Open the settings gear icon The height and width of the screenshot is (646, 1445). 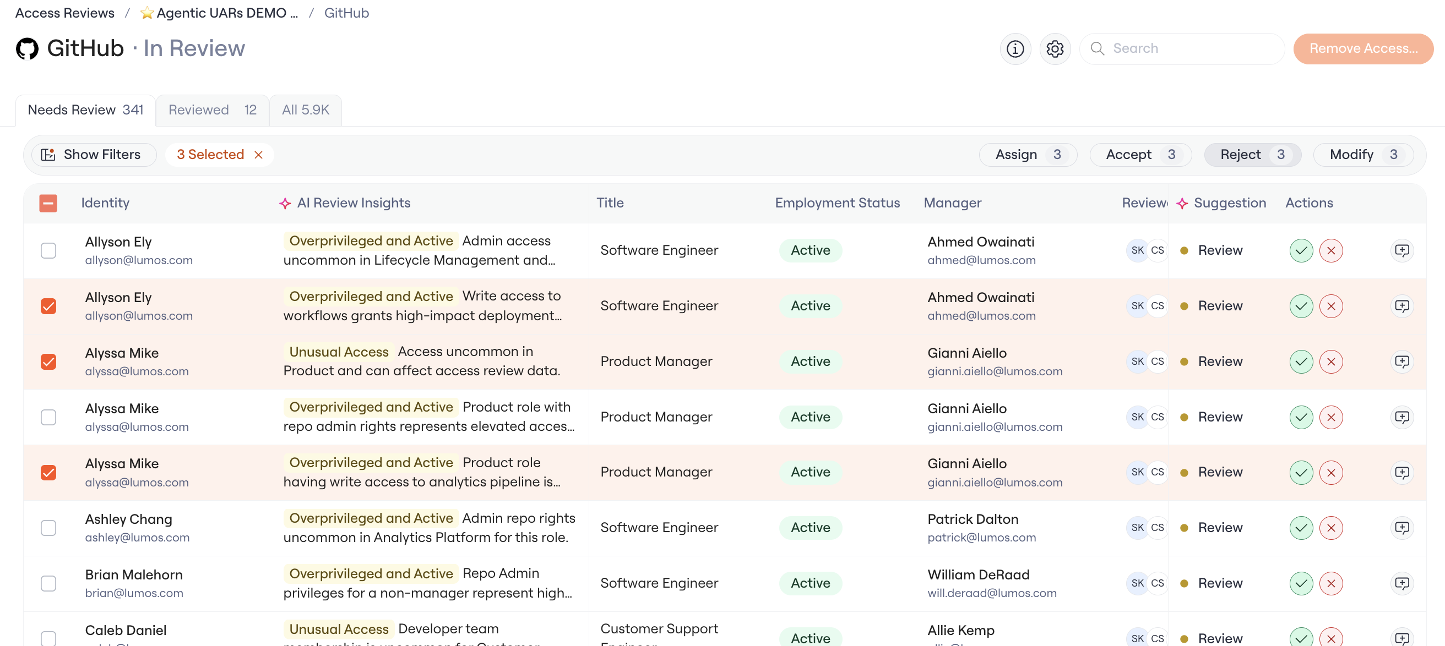1055,49
